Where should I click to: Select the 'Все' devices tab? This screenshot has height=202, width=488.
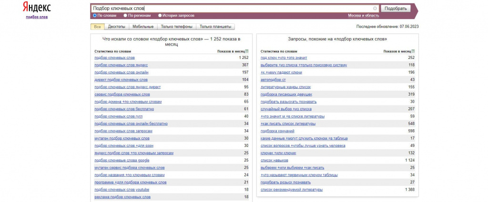[x=97, y=27]
